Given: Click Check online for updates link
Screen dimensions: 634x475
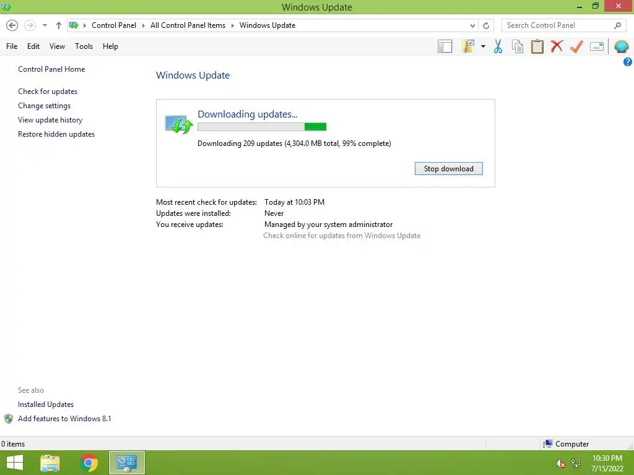Looking at the screenshot, I should tap(342, 236).
